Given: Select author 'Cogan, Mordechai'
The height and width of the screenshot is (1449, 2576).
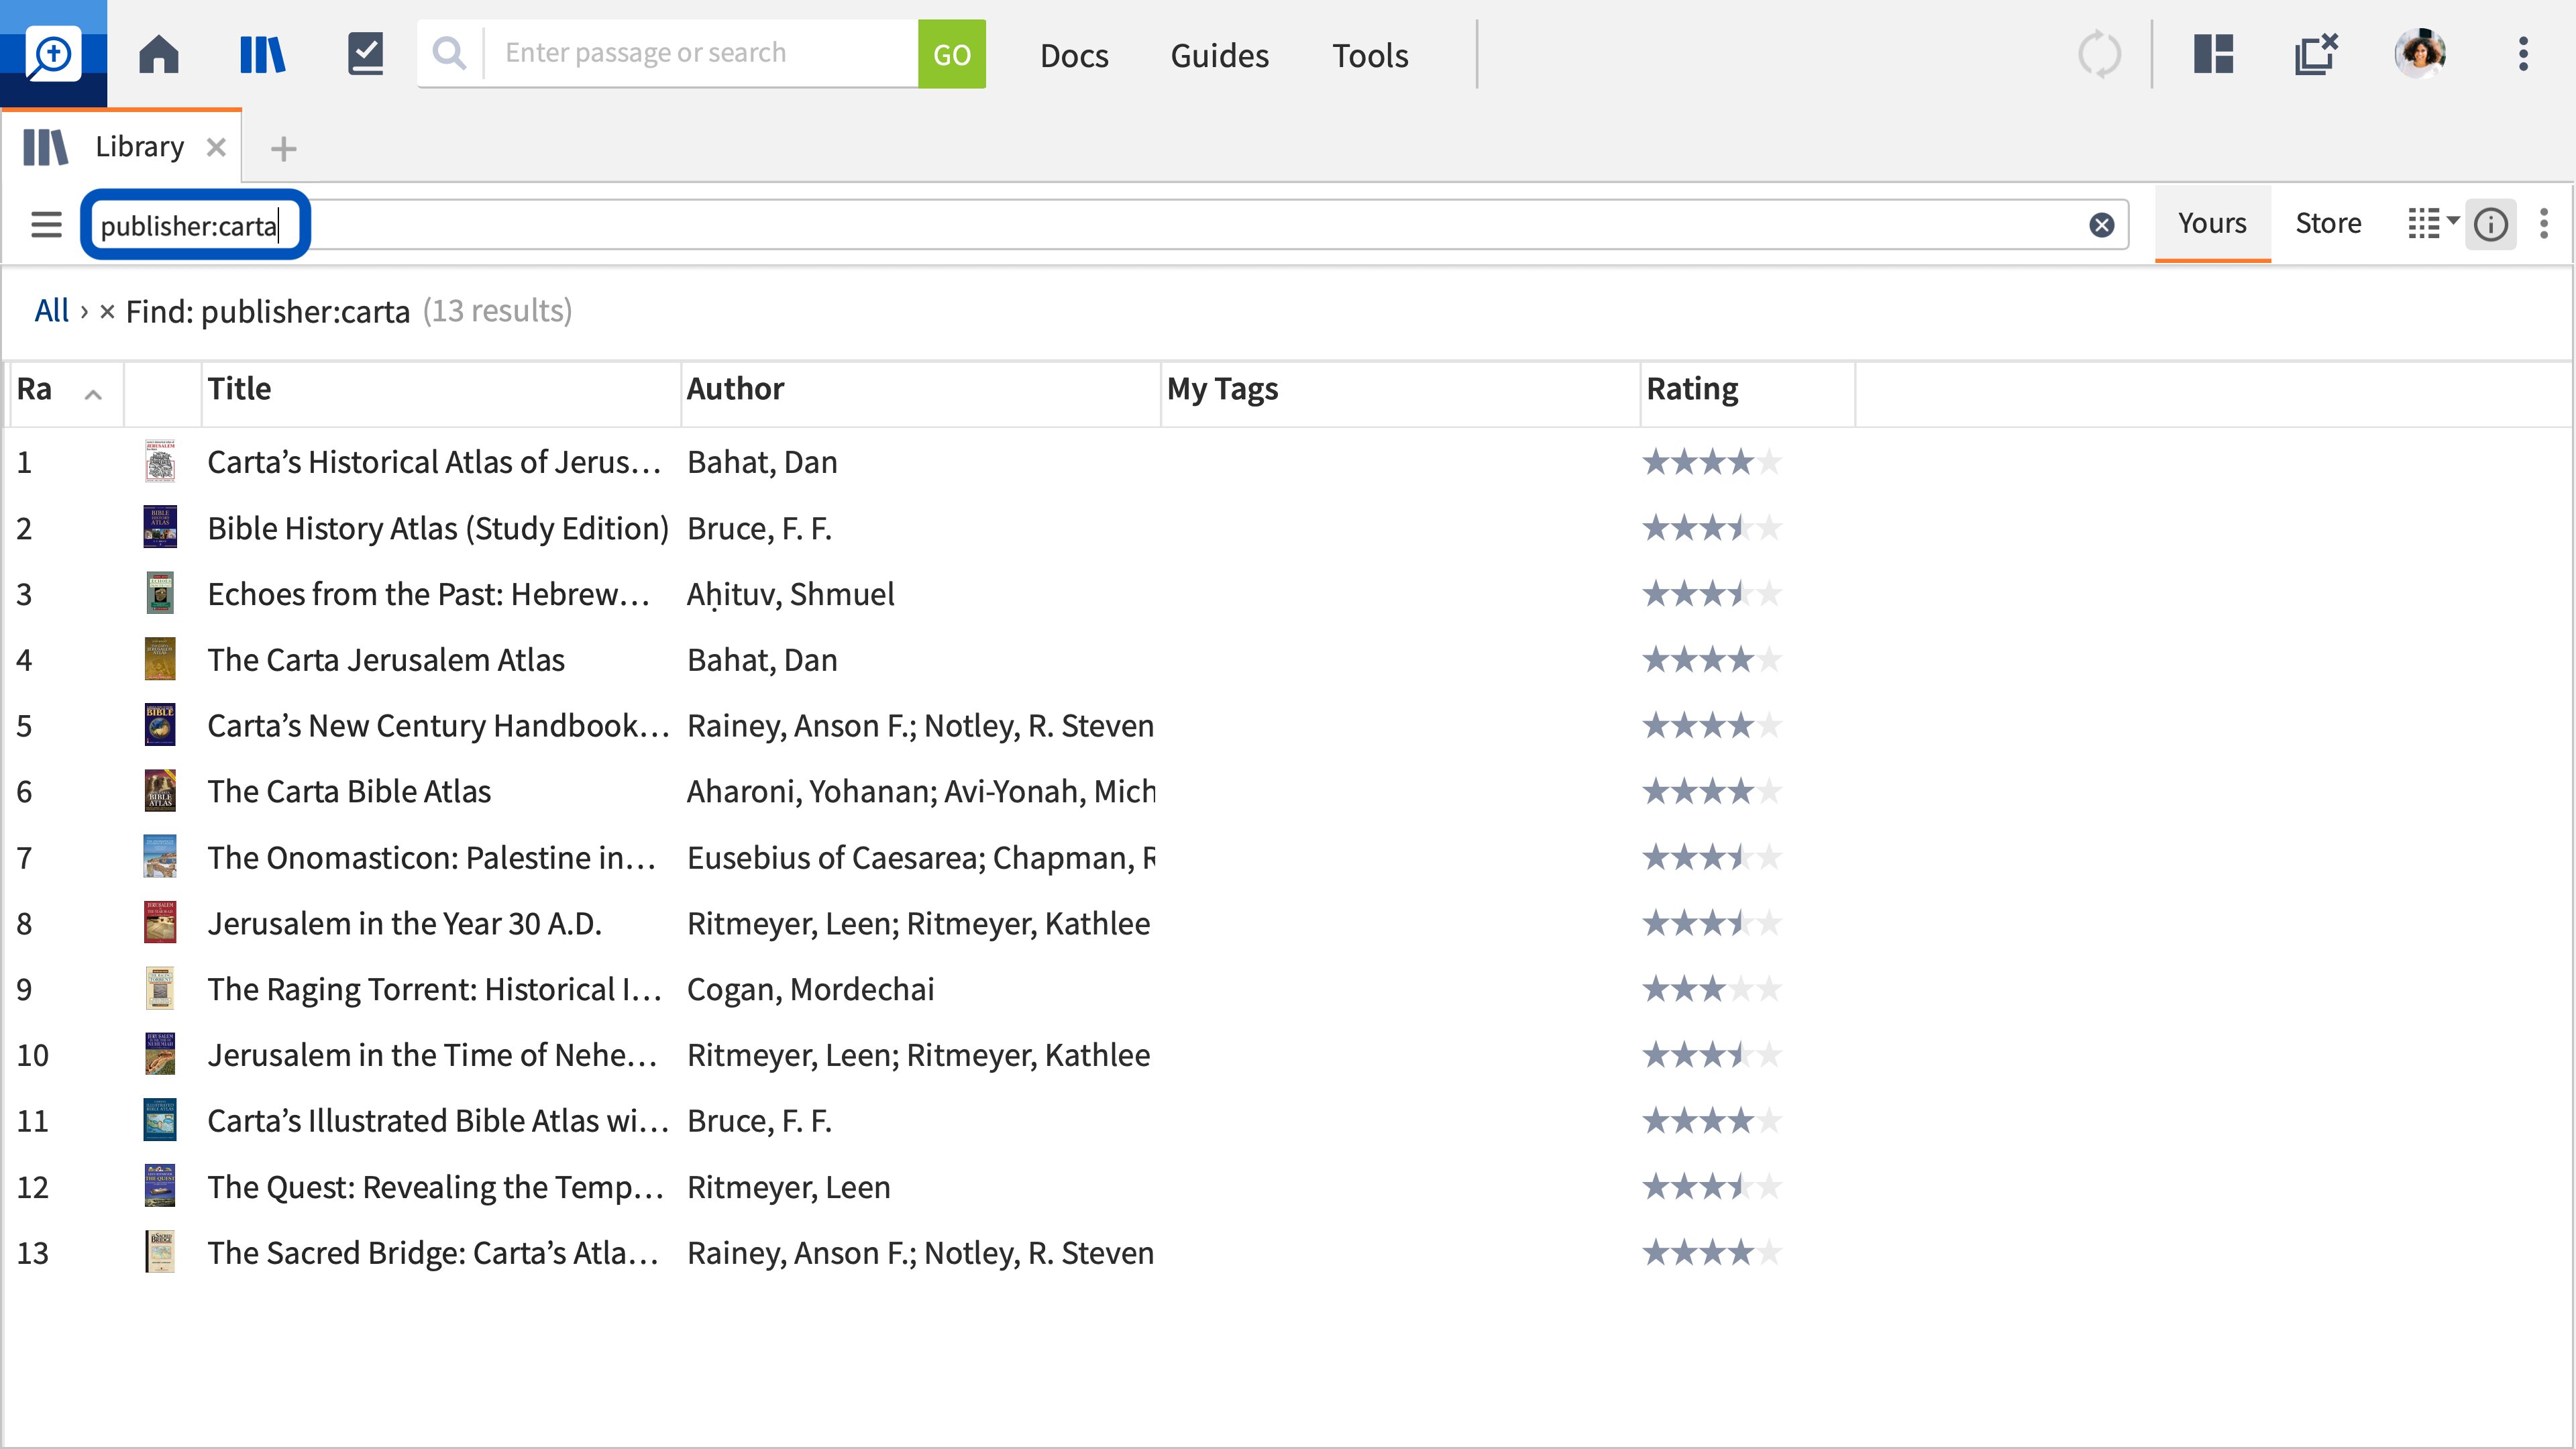Looking at the screenshot, I should (810, 990).
